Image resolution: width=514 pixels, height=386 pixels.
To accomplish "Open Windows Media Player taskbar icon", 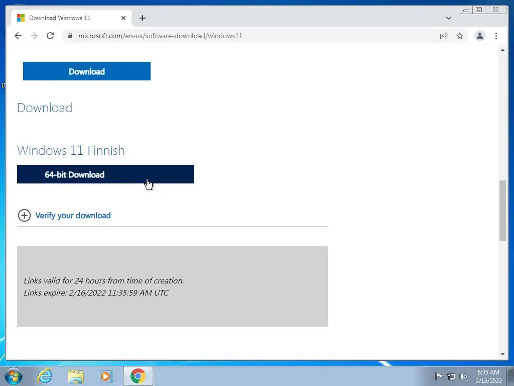I will (x=106, y=376).
